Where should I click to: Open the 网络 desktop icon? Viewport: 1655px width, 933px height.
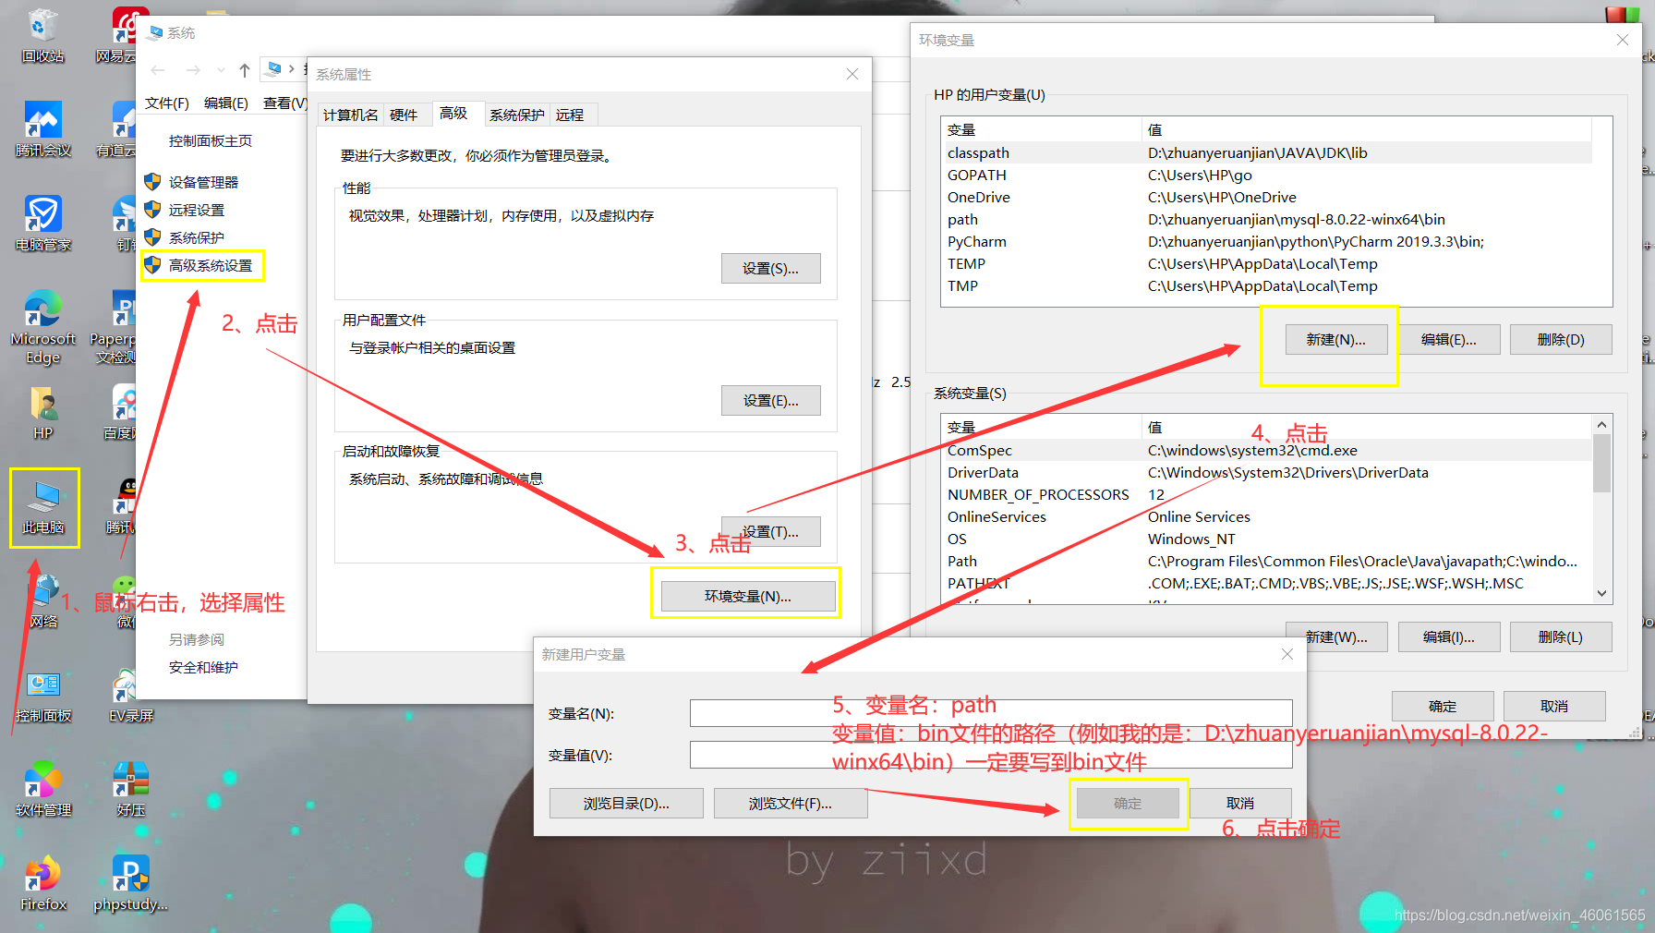pos(42,601)
